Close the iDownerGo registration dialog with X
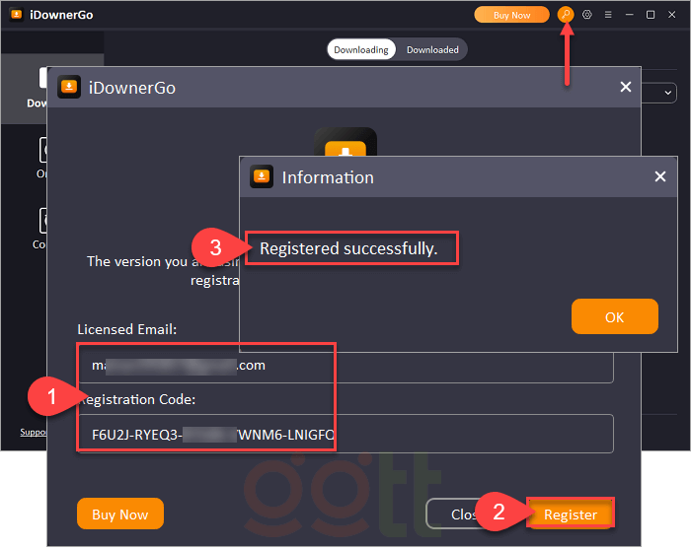The image size is (691, 549). point(625,88)
